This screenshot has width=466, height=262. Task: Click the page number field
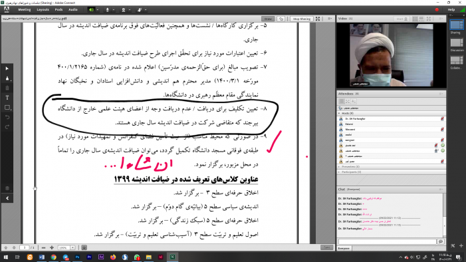point(25,247)
